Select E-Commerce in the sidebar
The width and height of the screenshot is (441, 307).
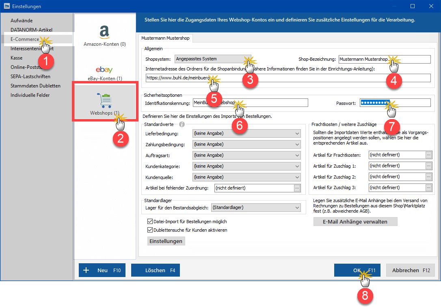tap(25, 39)
